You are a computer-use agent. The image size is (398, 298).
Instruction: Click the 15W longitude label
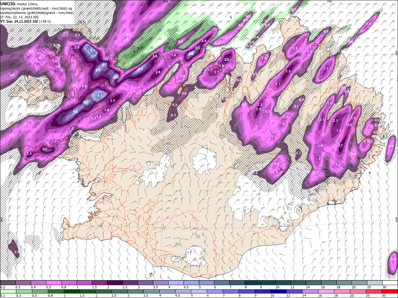coord(329,2)
